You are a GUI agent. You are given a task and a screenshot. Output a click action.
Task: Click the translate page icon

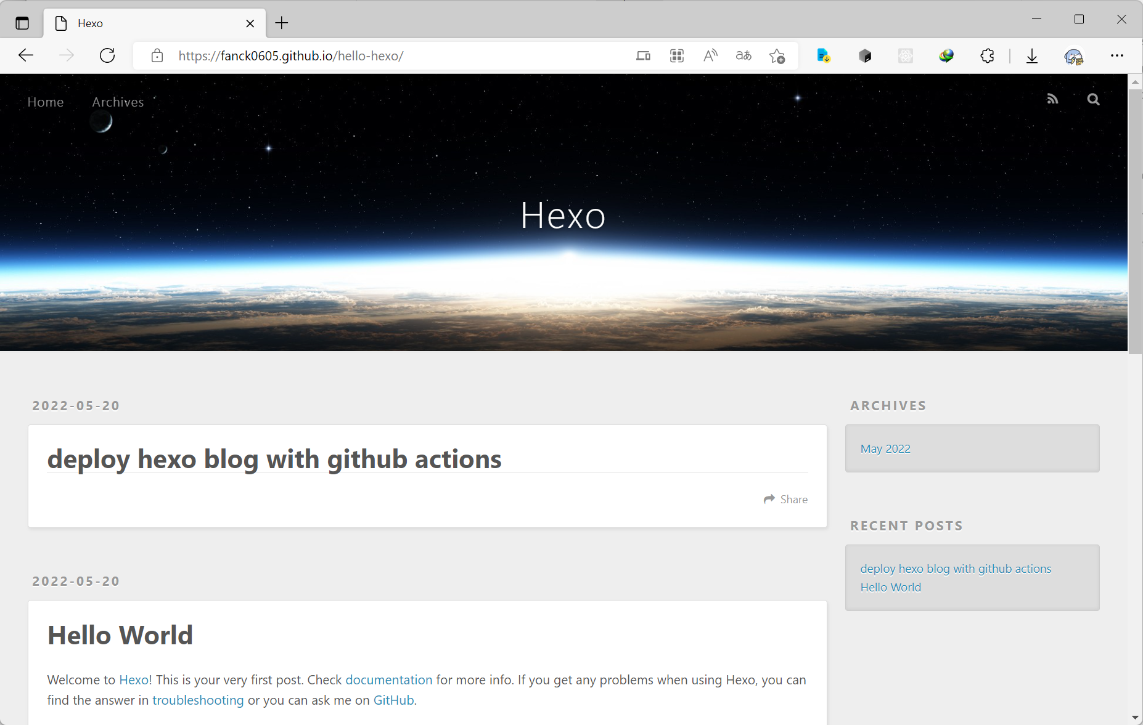[744, 55]
